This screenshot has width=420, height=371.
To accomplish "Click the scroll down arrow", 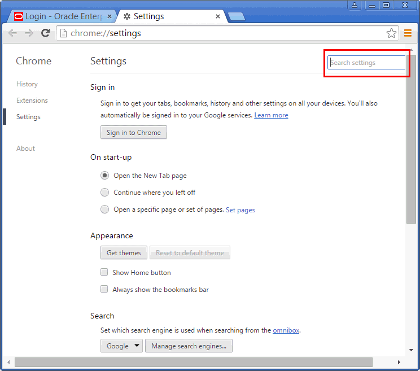I will click(411, 350).
